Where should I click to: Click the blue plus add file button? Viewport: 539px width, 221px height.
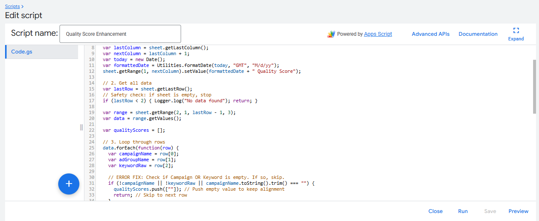[69, 184]
